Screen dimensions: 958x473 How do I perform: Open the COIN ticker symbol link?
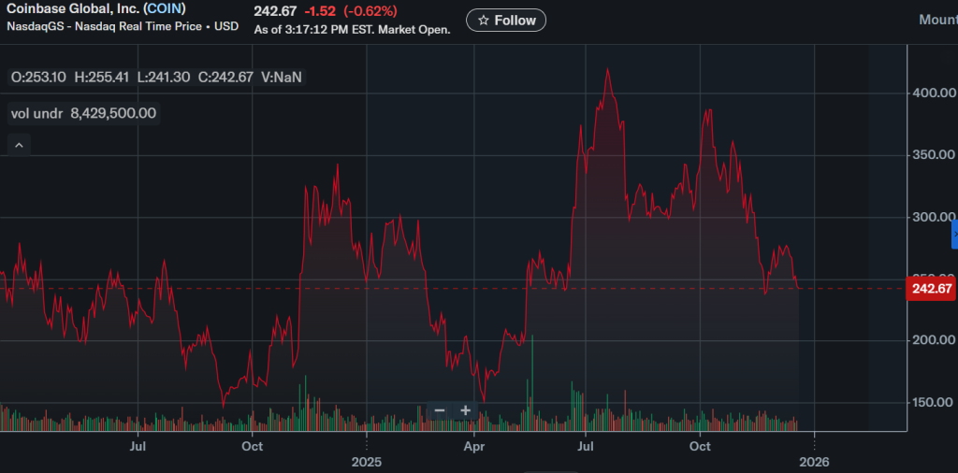tap(165, 9)
